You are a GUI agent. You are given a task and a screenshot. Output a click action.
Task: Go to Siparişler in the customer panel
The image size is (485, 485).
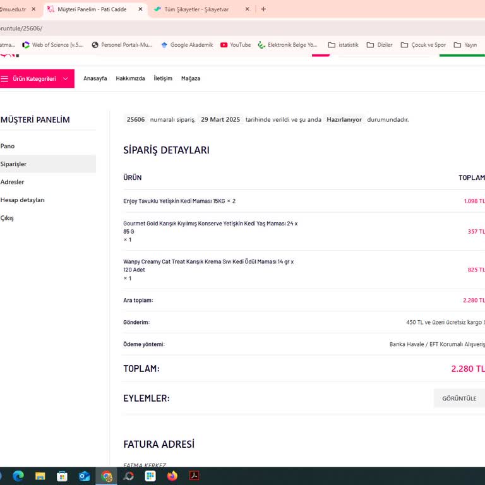pyautogui.click(x=14, y=164)
